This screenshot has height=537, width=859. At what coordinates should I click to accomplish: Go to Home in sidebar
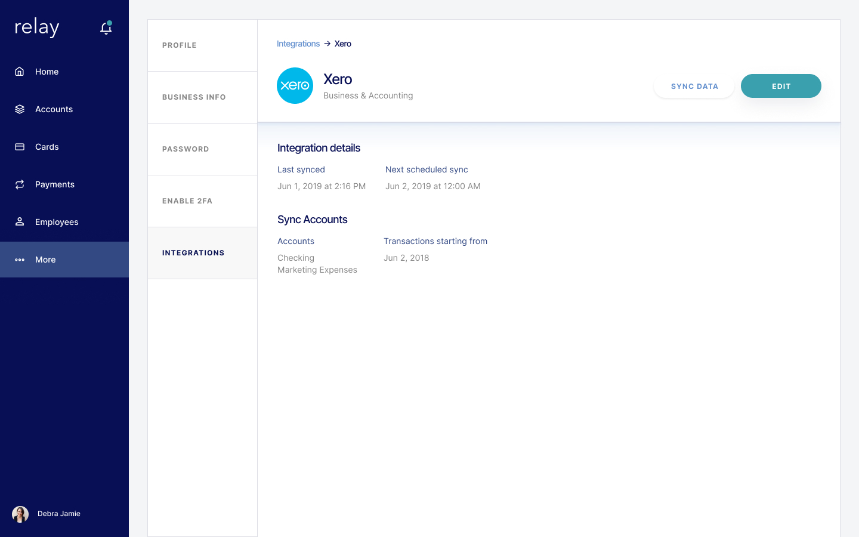click(x=64, y=72)
